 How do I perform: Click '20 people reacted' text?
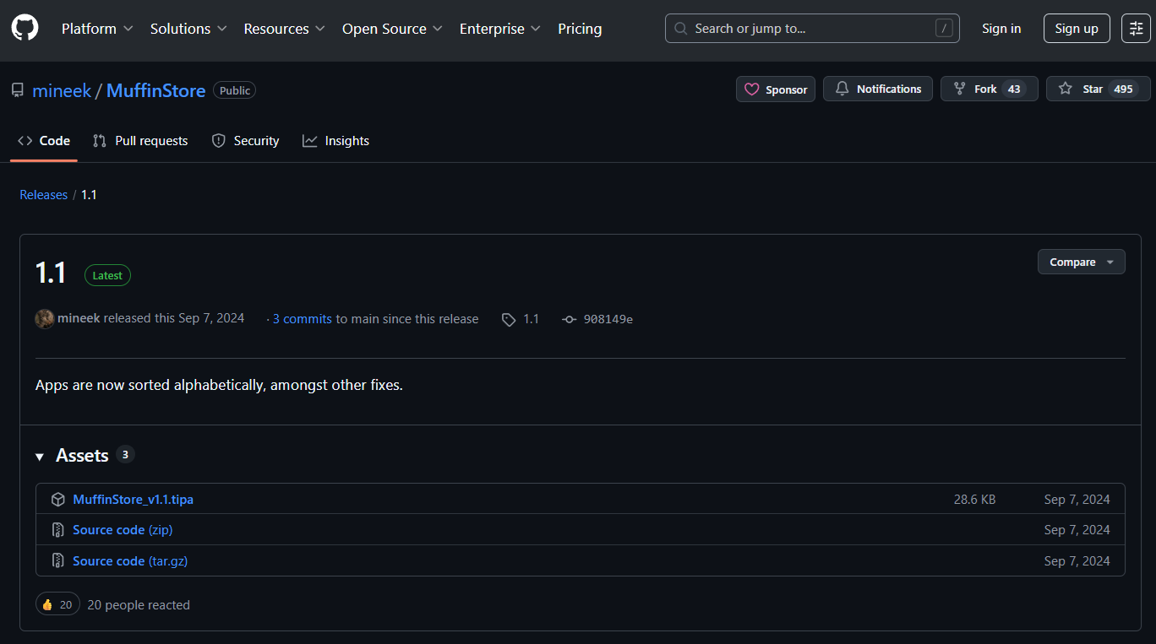139,604
